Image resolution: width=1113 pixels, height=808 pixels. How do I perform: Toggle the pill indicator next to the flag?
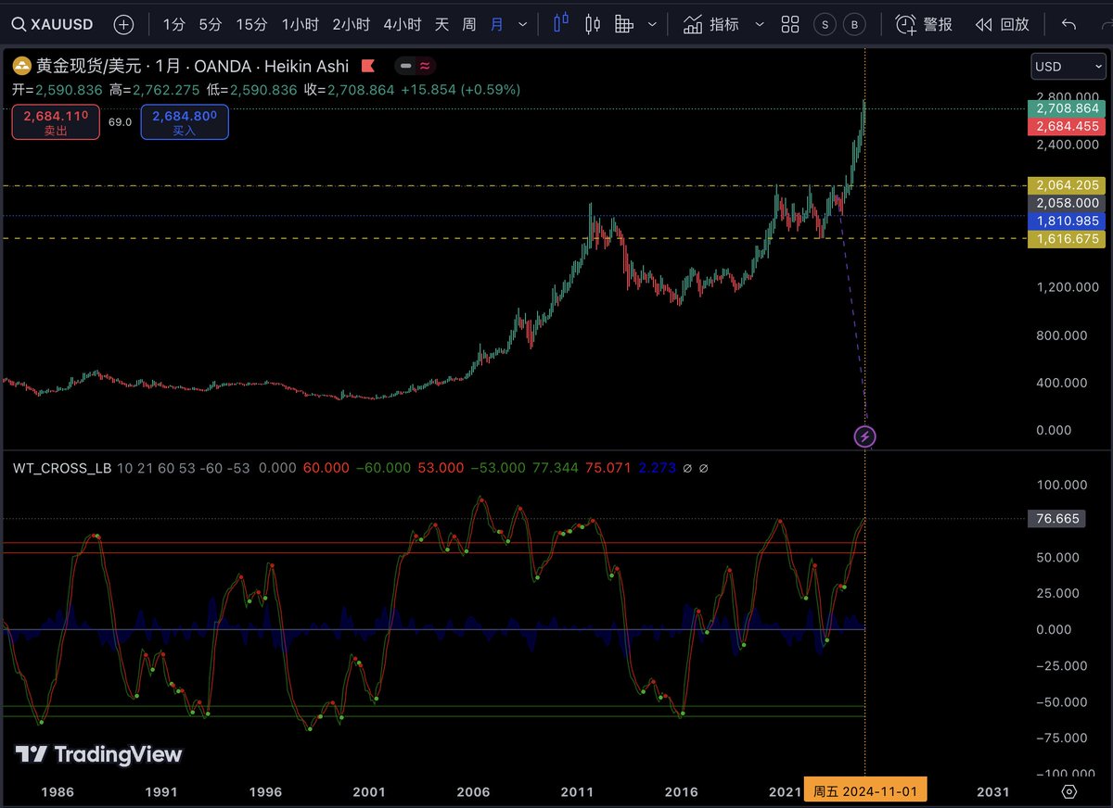pyautogui.click(x=415, y=66)
